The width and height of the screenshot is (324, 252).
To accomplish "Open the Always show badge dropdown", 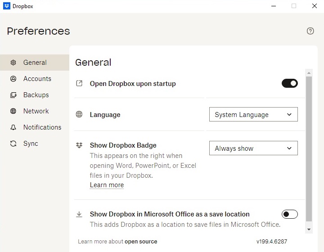I will point(253,148).
